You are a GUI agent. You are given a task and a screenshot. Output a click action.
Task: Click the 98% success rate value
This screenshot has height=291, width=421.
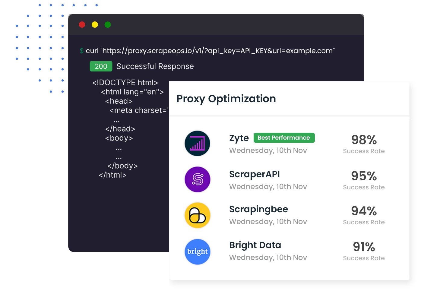coord(364,140)
